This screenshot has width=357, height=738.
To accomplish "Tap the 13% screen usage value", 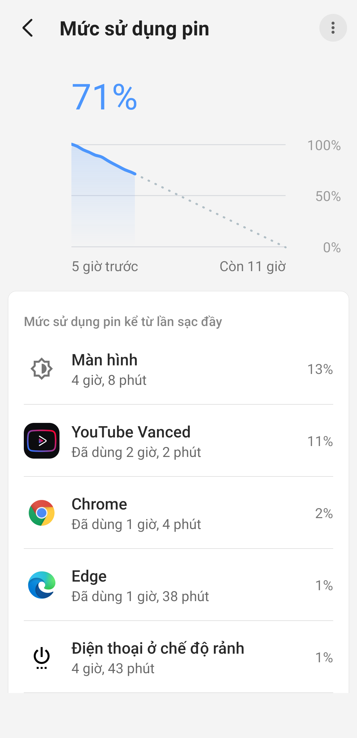I will (320, 369).
